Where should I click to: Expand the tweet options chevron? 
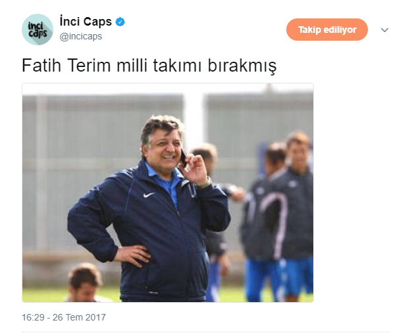click(384, 30)
